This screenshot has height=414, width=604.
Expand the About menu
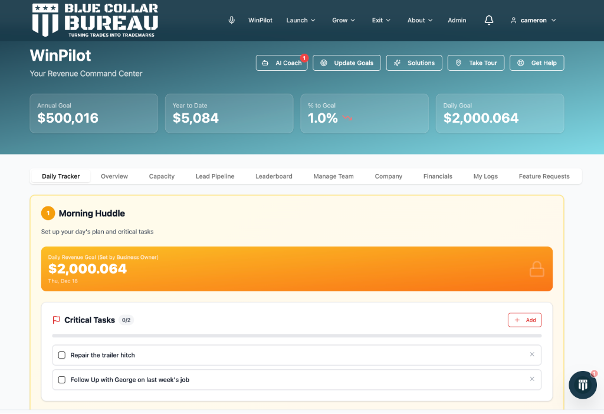pyautogui.click(x=420, y=20)
